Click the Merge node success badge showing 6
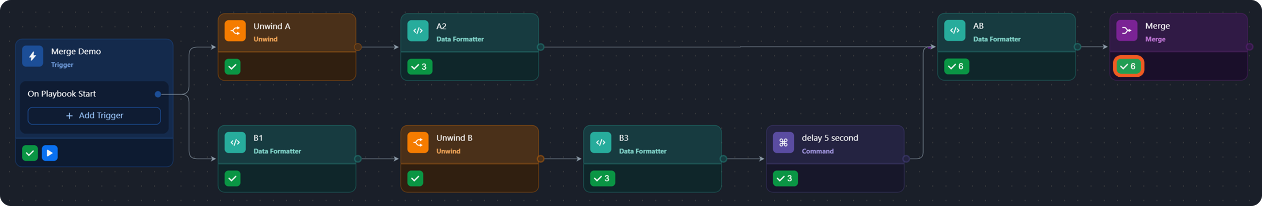The width and height of the screenshot is (1262, 206). (1128, 67)
